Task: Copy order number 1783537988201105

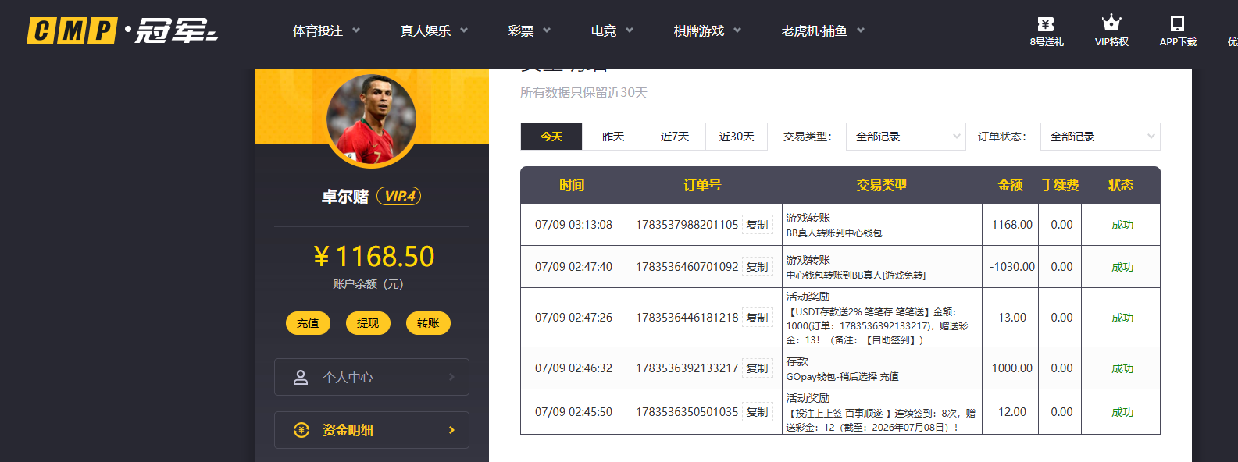Action: click(757, 225)
